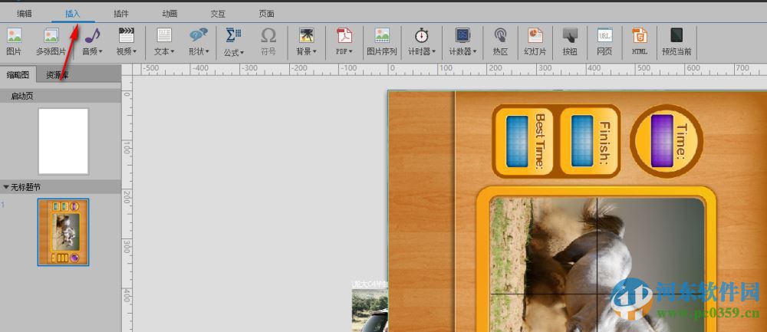Insert a 幻灯片 slideshow
767x332 pixels.
tap(534, 41)
